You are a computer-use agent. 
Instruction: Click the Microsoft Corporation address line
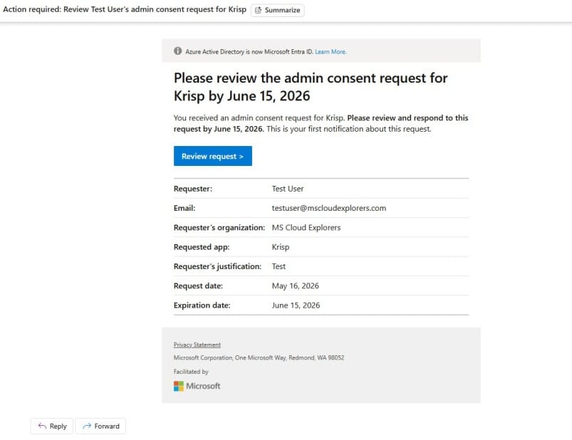[259, 358]
